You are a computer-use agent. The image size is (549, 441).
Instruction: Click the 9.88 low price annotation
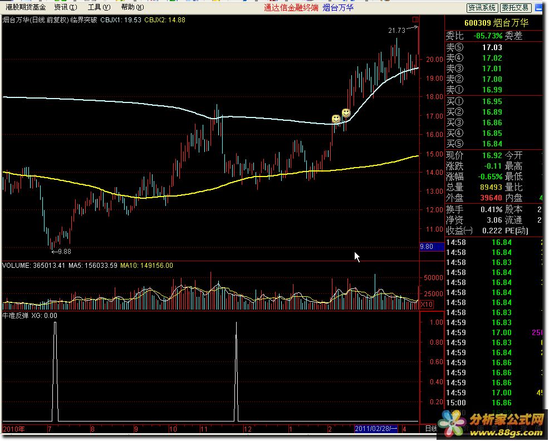coord(64,252)
